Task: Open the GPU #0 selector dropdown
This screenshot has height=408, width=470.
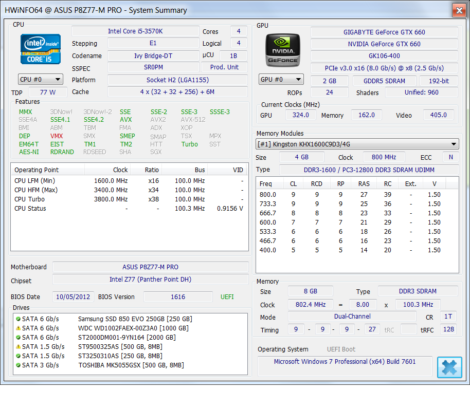Action: [281, 79]
